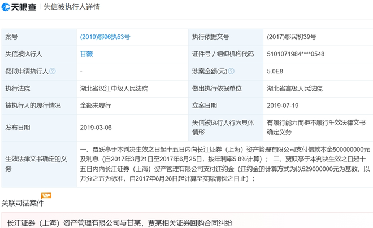This screenshot has height=228, width=373.
Task: Click the 有履行能力而拒不履行 behavior description
Action: [316, 127]
